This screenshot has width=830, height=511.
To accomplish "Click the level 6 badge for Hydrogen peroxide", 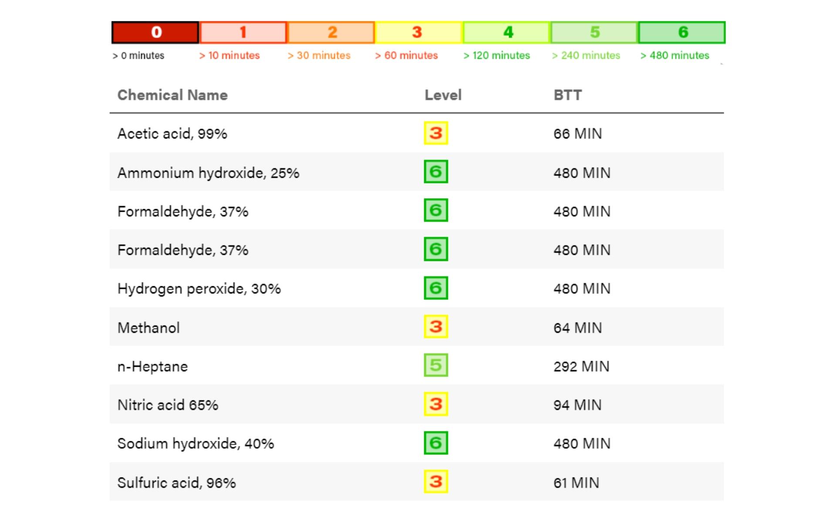I will point(435,288).
